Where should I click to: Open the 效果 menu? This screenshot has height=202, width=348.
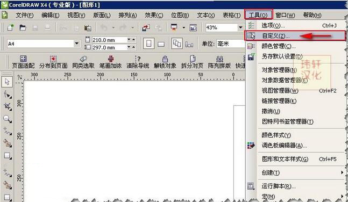[x=154, y=15]
